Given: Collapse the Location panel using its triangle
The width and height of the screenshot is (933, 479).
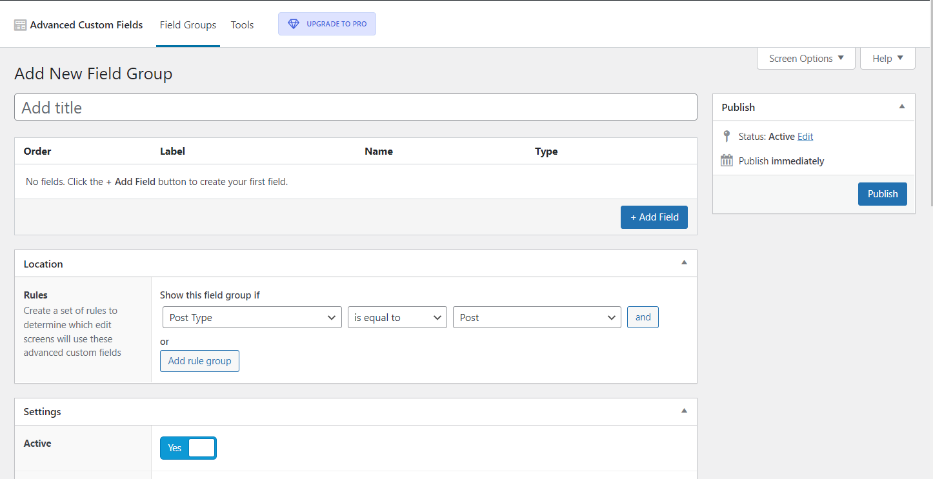Looking at the screenshot, I should tap(684, 263).
